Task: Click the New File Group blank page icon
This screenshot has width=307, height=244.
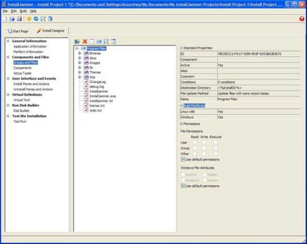Action: coord(92,42)
